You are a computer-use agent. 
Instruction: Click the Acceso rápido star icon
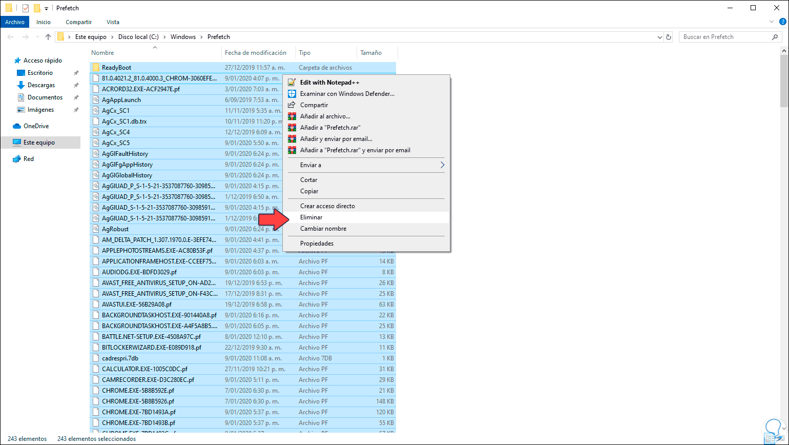tap(17, 60)
